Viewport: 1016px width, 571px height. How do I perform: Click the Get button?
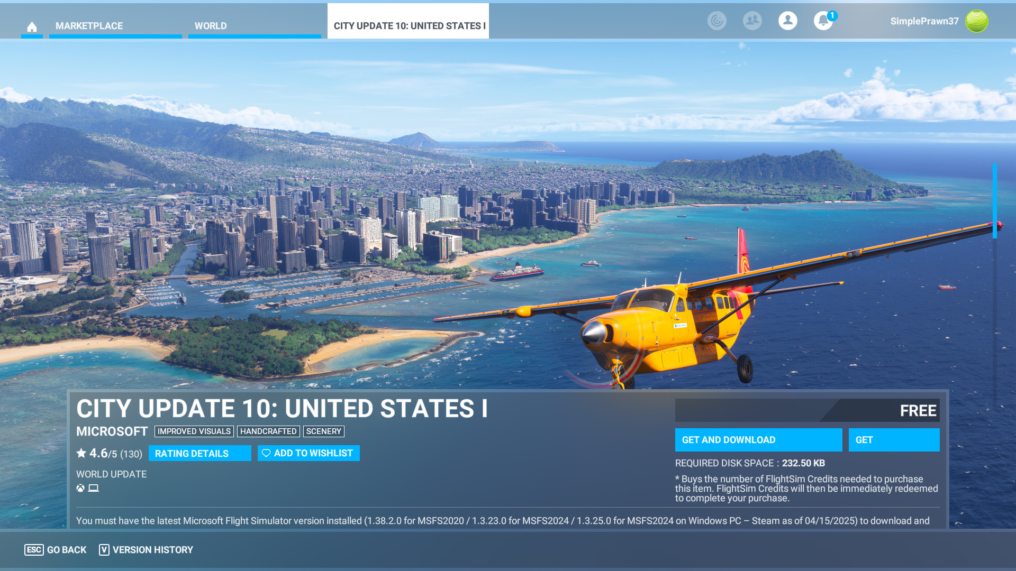tap(894, 440)
